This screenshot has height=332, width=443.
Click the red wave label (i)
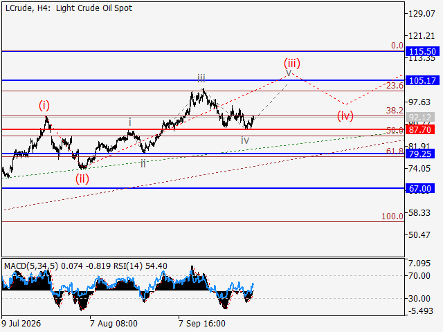click(x=44, y=106)
